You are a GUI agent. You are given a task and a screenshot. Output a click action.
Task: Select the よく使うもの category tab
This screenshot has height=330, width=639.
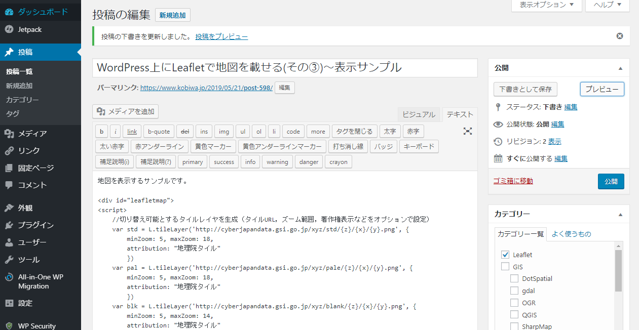(x=571, y=234)
